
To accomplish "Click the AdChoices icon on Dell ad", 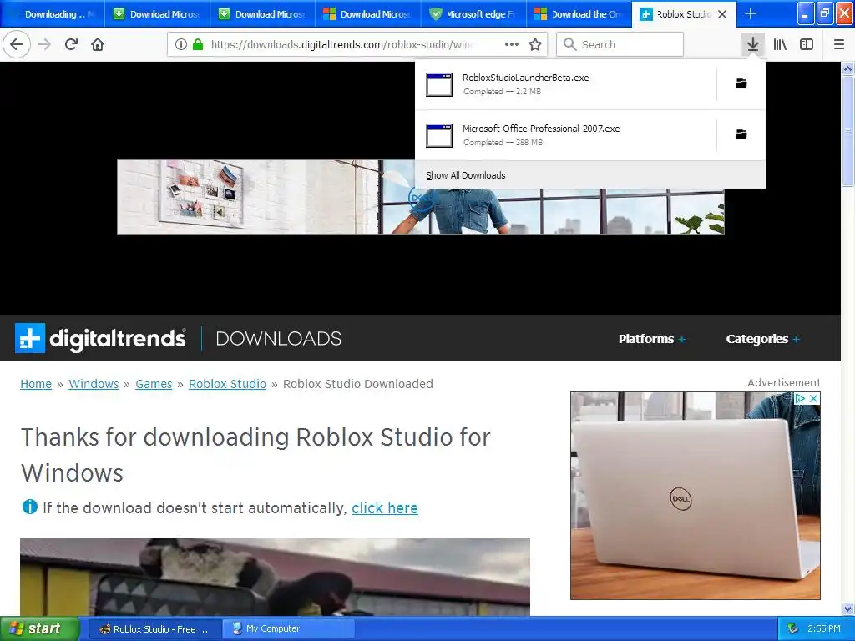I will [x=800, y=399].
